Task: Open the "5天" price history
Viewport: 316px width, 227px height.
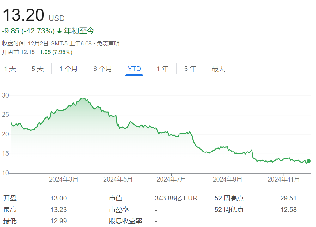Action: [x=37, y=69]
